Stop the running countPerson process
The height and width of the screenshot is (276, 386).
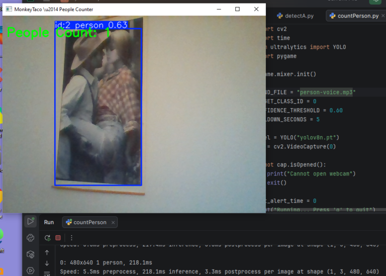(x=58, y=238)
